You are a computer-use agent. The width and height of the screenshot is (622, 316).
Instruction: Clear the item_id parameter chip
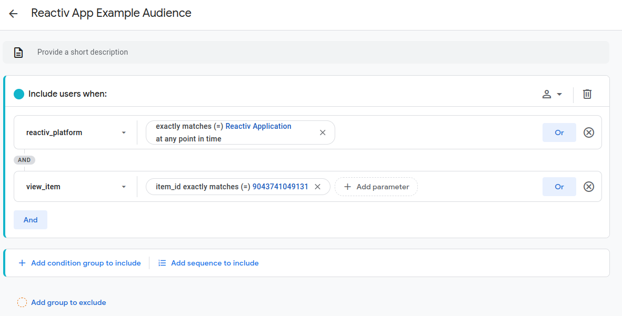click(x=317, y=187)
